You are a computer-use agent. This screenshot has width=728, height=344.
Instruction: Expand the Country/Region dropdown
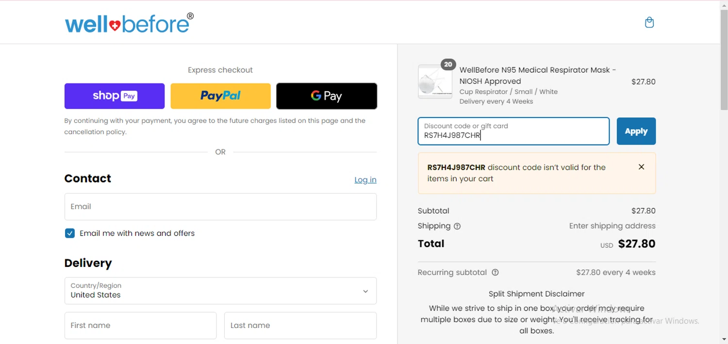point(220,291)
